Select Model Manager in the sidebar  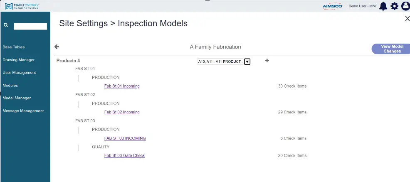click(x=17, y=98)
